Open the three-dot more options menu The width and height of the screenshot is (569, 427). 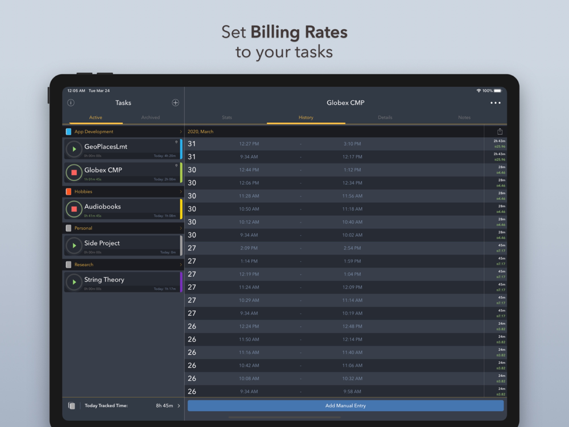[496, 102]
